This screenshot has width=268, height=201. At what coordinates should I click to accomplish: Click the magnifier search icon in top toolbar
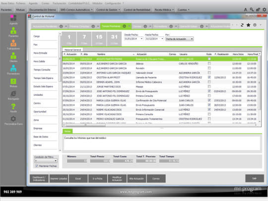click(252, 9)
